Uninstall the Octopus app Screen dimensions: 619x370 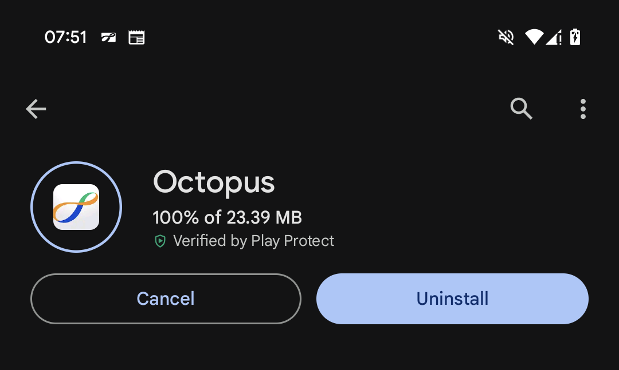[452, 299]
